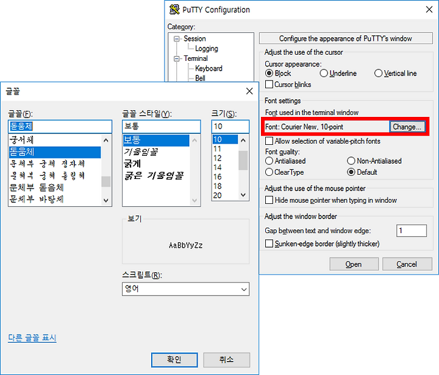
Task: Click the Cancel button in PuTTY
Action: click(x=407, y=264)
